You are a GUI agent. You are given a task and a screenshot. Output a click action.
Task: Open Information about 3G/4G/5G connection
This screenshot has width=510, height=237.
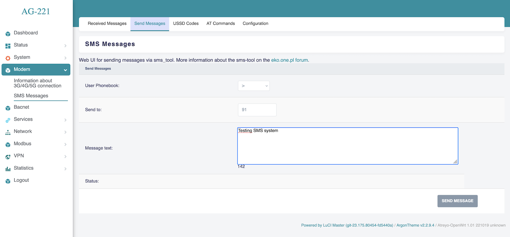[37, 83]
